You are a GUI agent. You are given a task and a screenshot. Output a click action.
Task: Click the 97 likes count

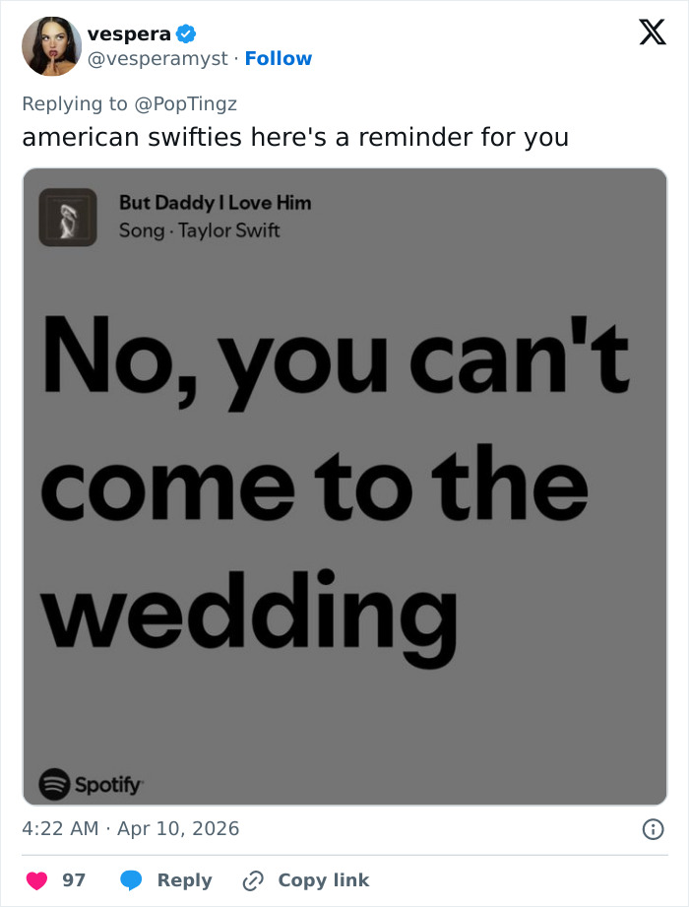[x=73, y=879]
